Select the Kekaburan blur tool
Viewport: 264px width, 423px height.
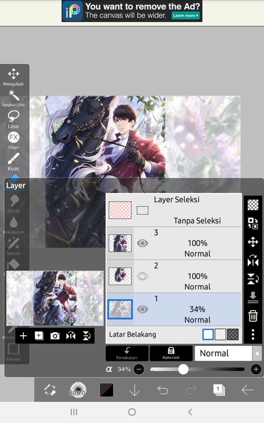[14, 225]
